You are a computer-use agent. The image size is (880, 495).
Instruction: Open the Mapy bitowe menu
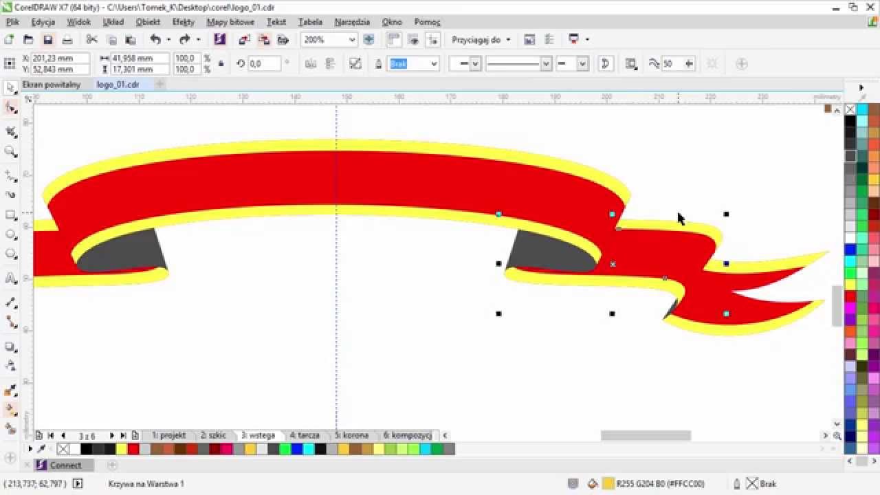click(x=230, y=22)
